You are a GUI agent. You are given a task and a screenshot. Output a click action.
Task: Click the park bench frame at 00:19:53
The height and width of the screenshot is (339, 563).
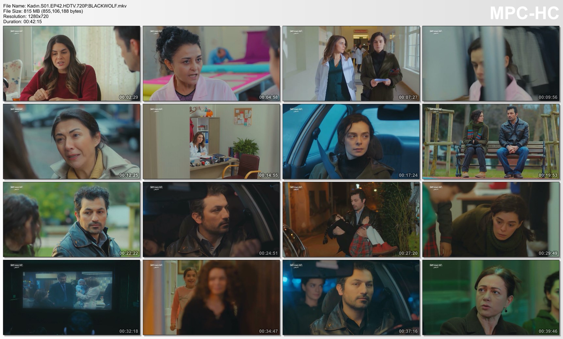point(491,142)
